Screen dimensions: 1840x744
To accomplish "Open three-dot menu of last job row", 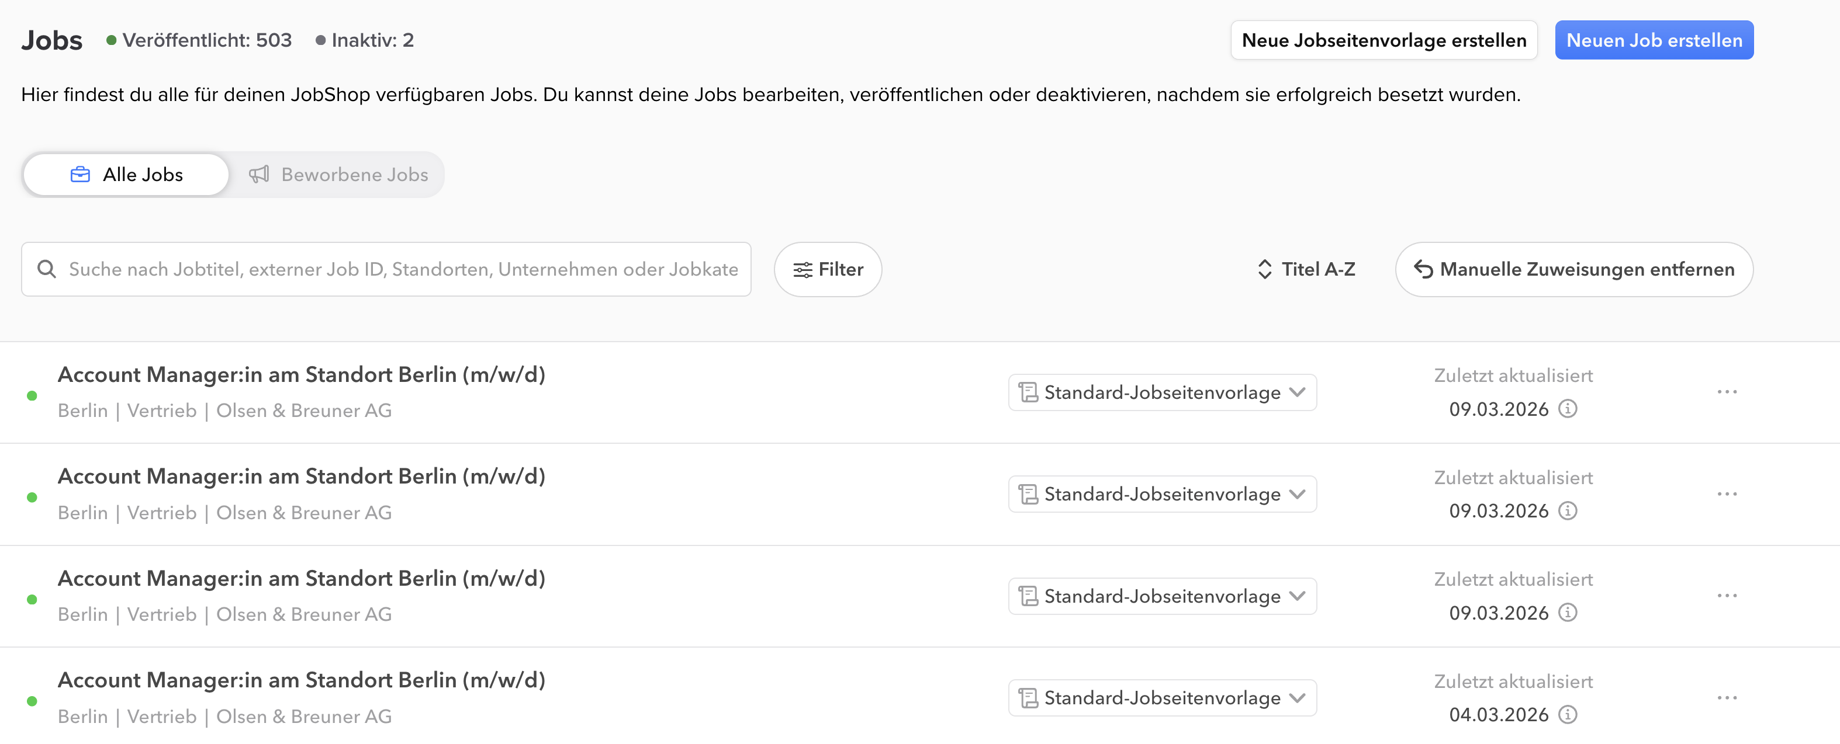I will point(1727,697).
